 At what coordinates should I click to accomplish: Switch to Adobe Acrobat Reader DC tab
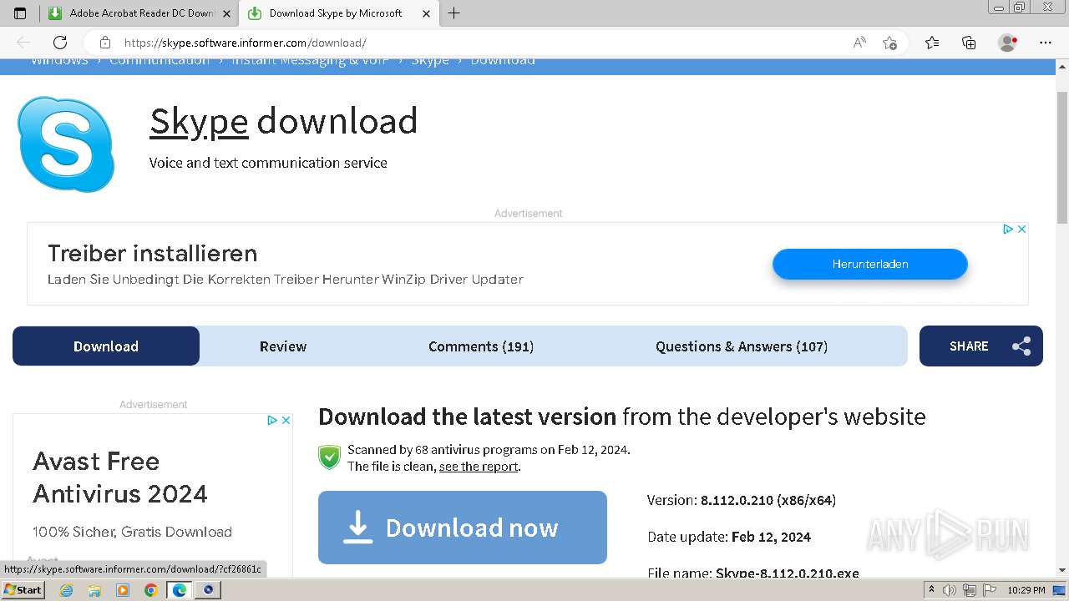(x=139, y=13)
